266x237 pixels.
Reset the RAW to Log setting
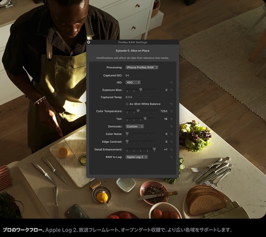click(172, 157)
